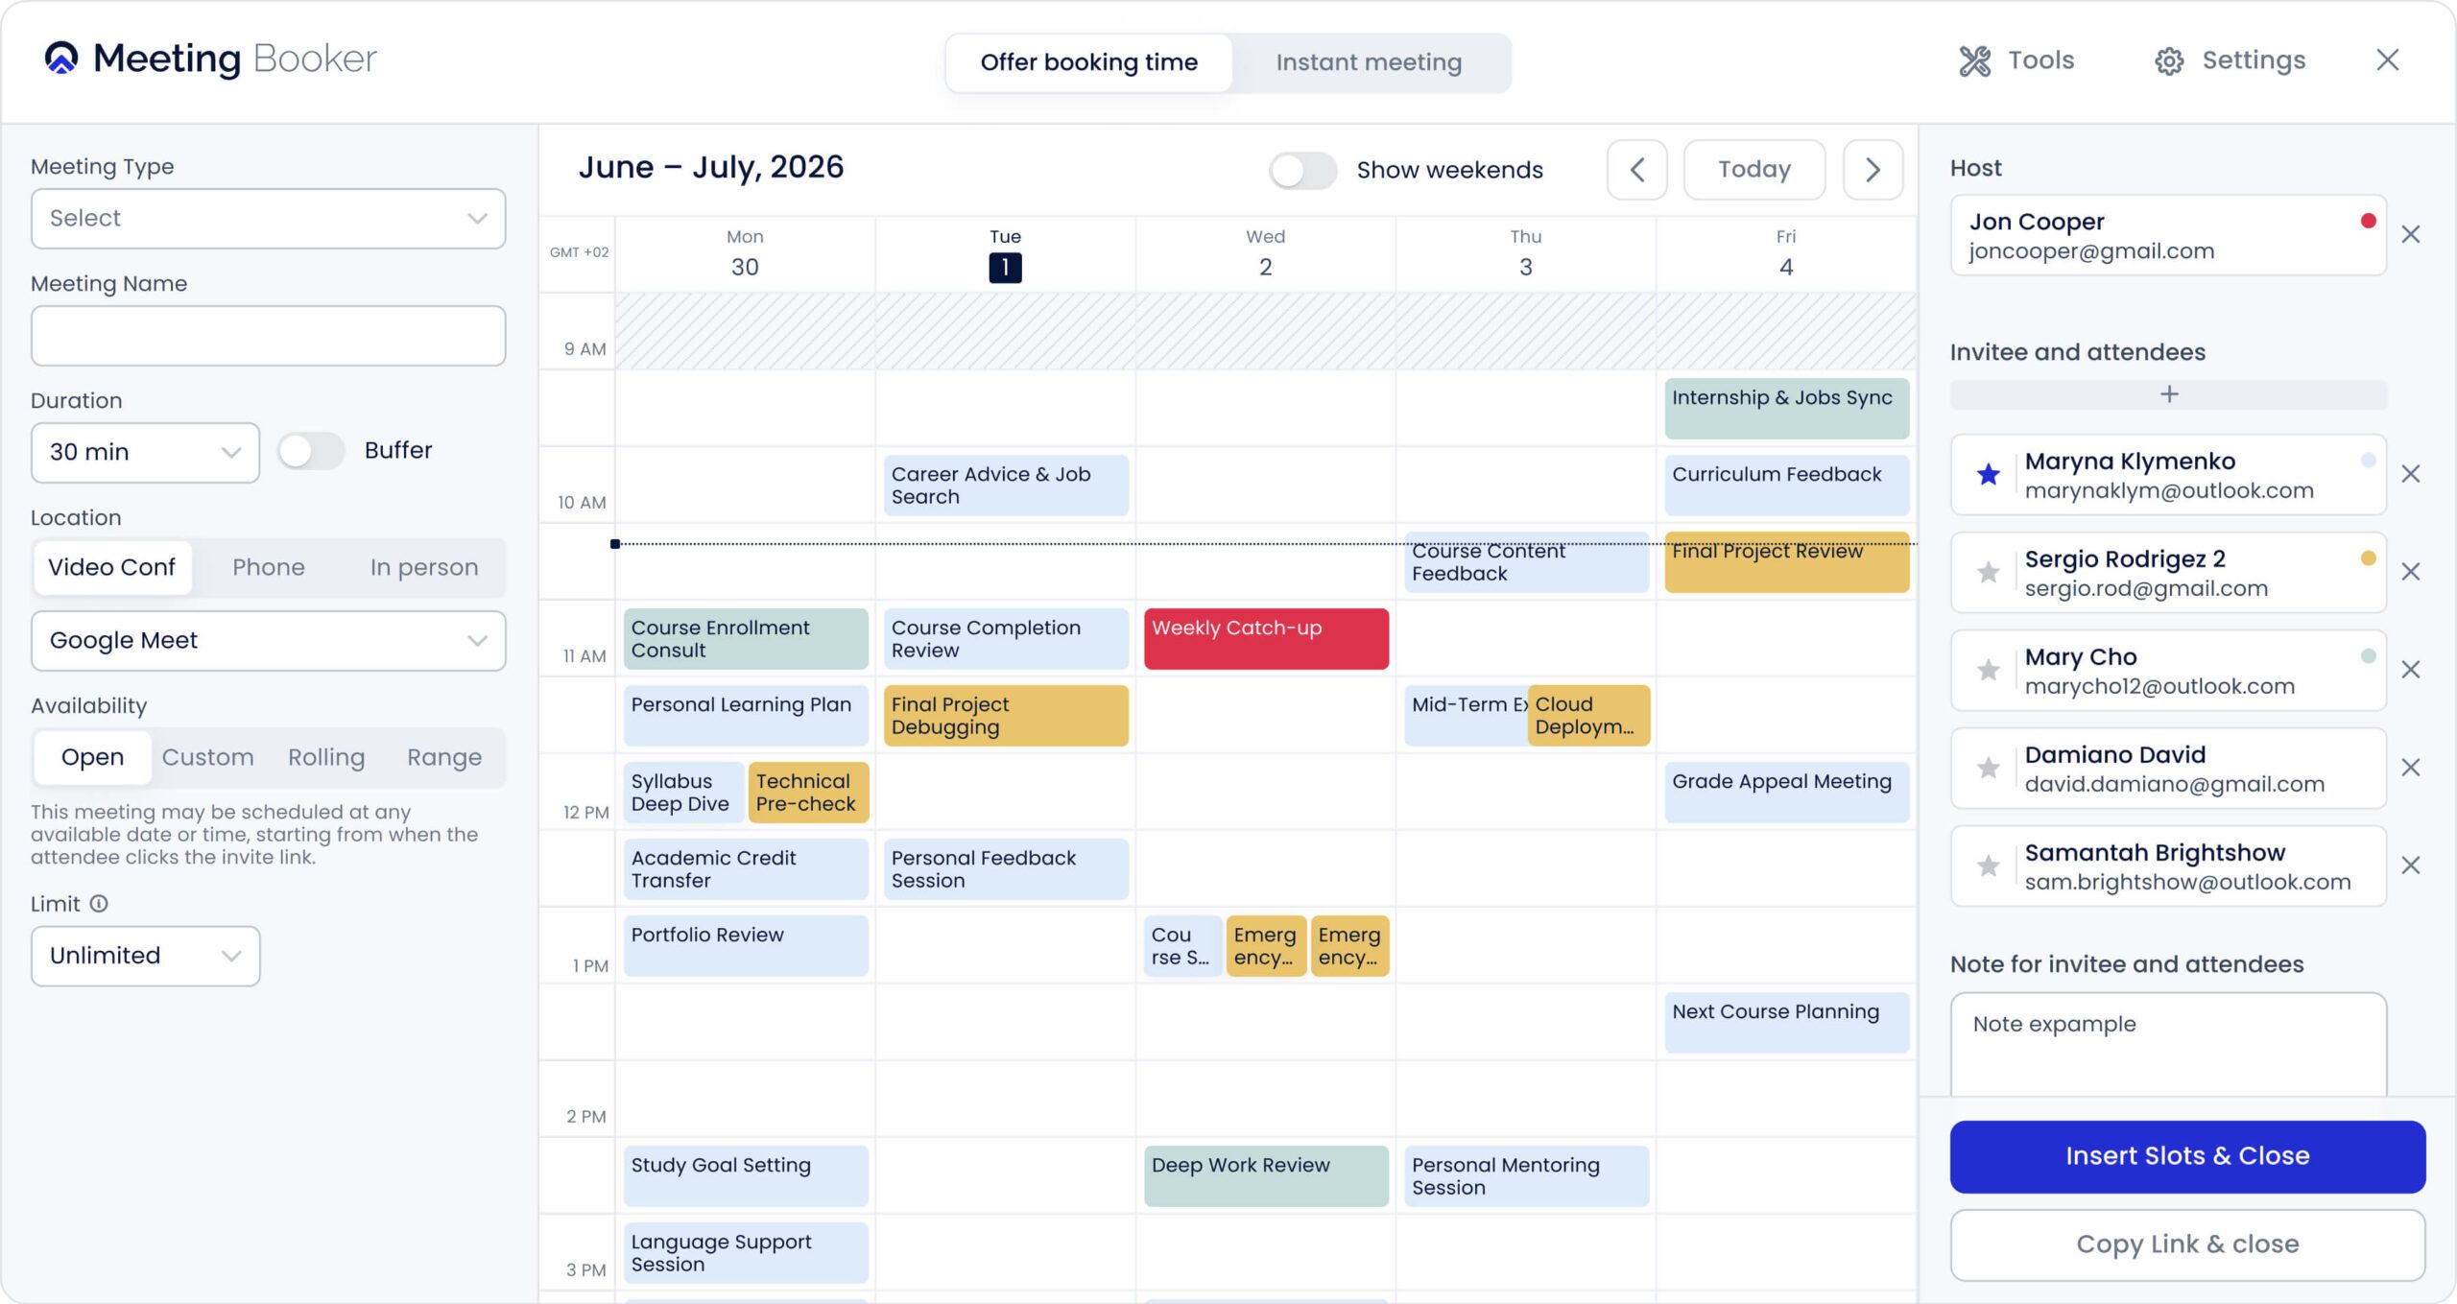Click the Today button

coord(1754,170)
